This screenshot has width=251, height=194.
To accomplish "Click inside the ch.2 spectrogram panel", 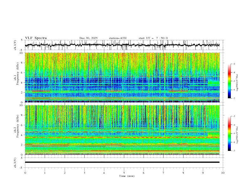I will point(122,130).
